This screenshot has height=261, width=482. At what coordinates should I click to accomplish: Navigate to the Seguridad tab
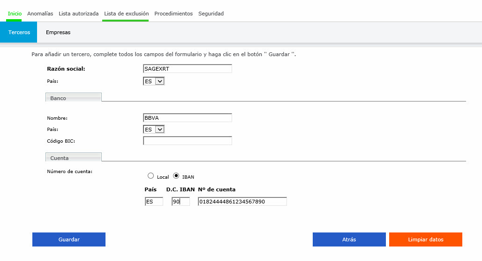211,14
